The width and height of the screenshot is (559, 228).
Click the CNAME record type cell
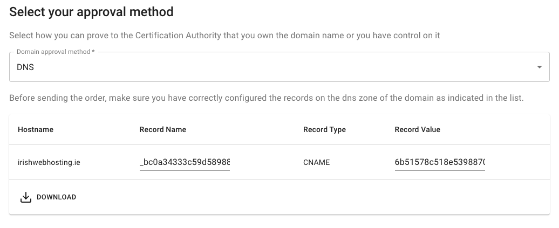pos(316,162)
